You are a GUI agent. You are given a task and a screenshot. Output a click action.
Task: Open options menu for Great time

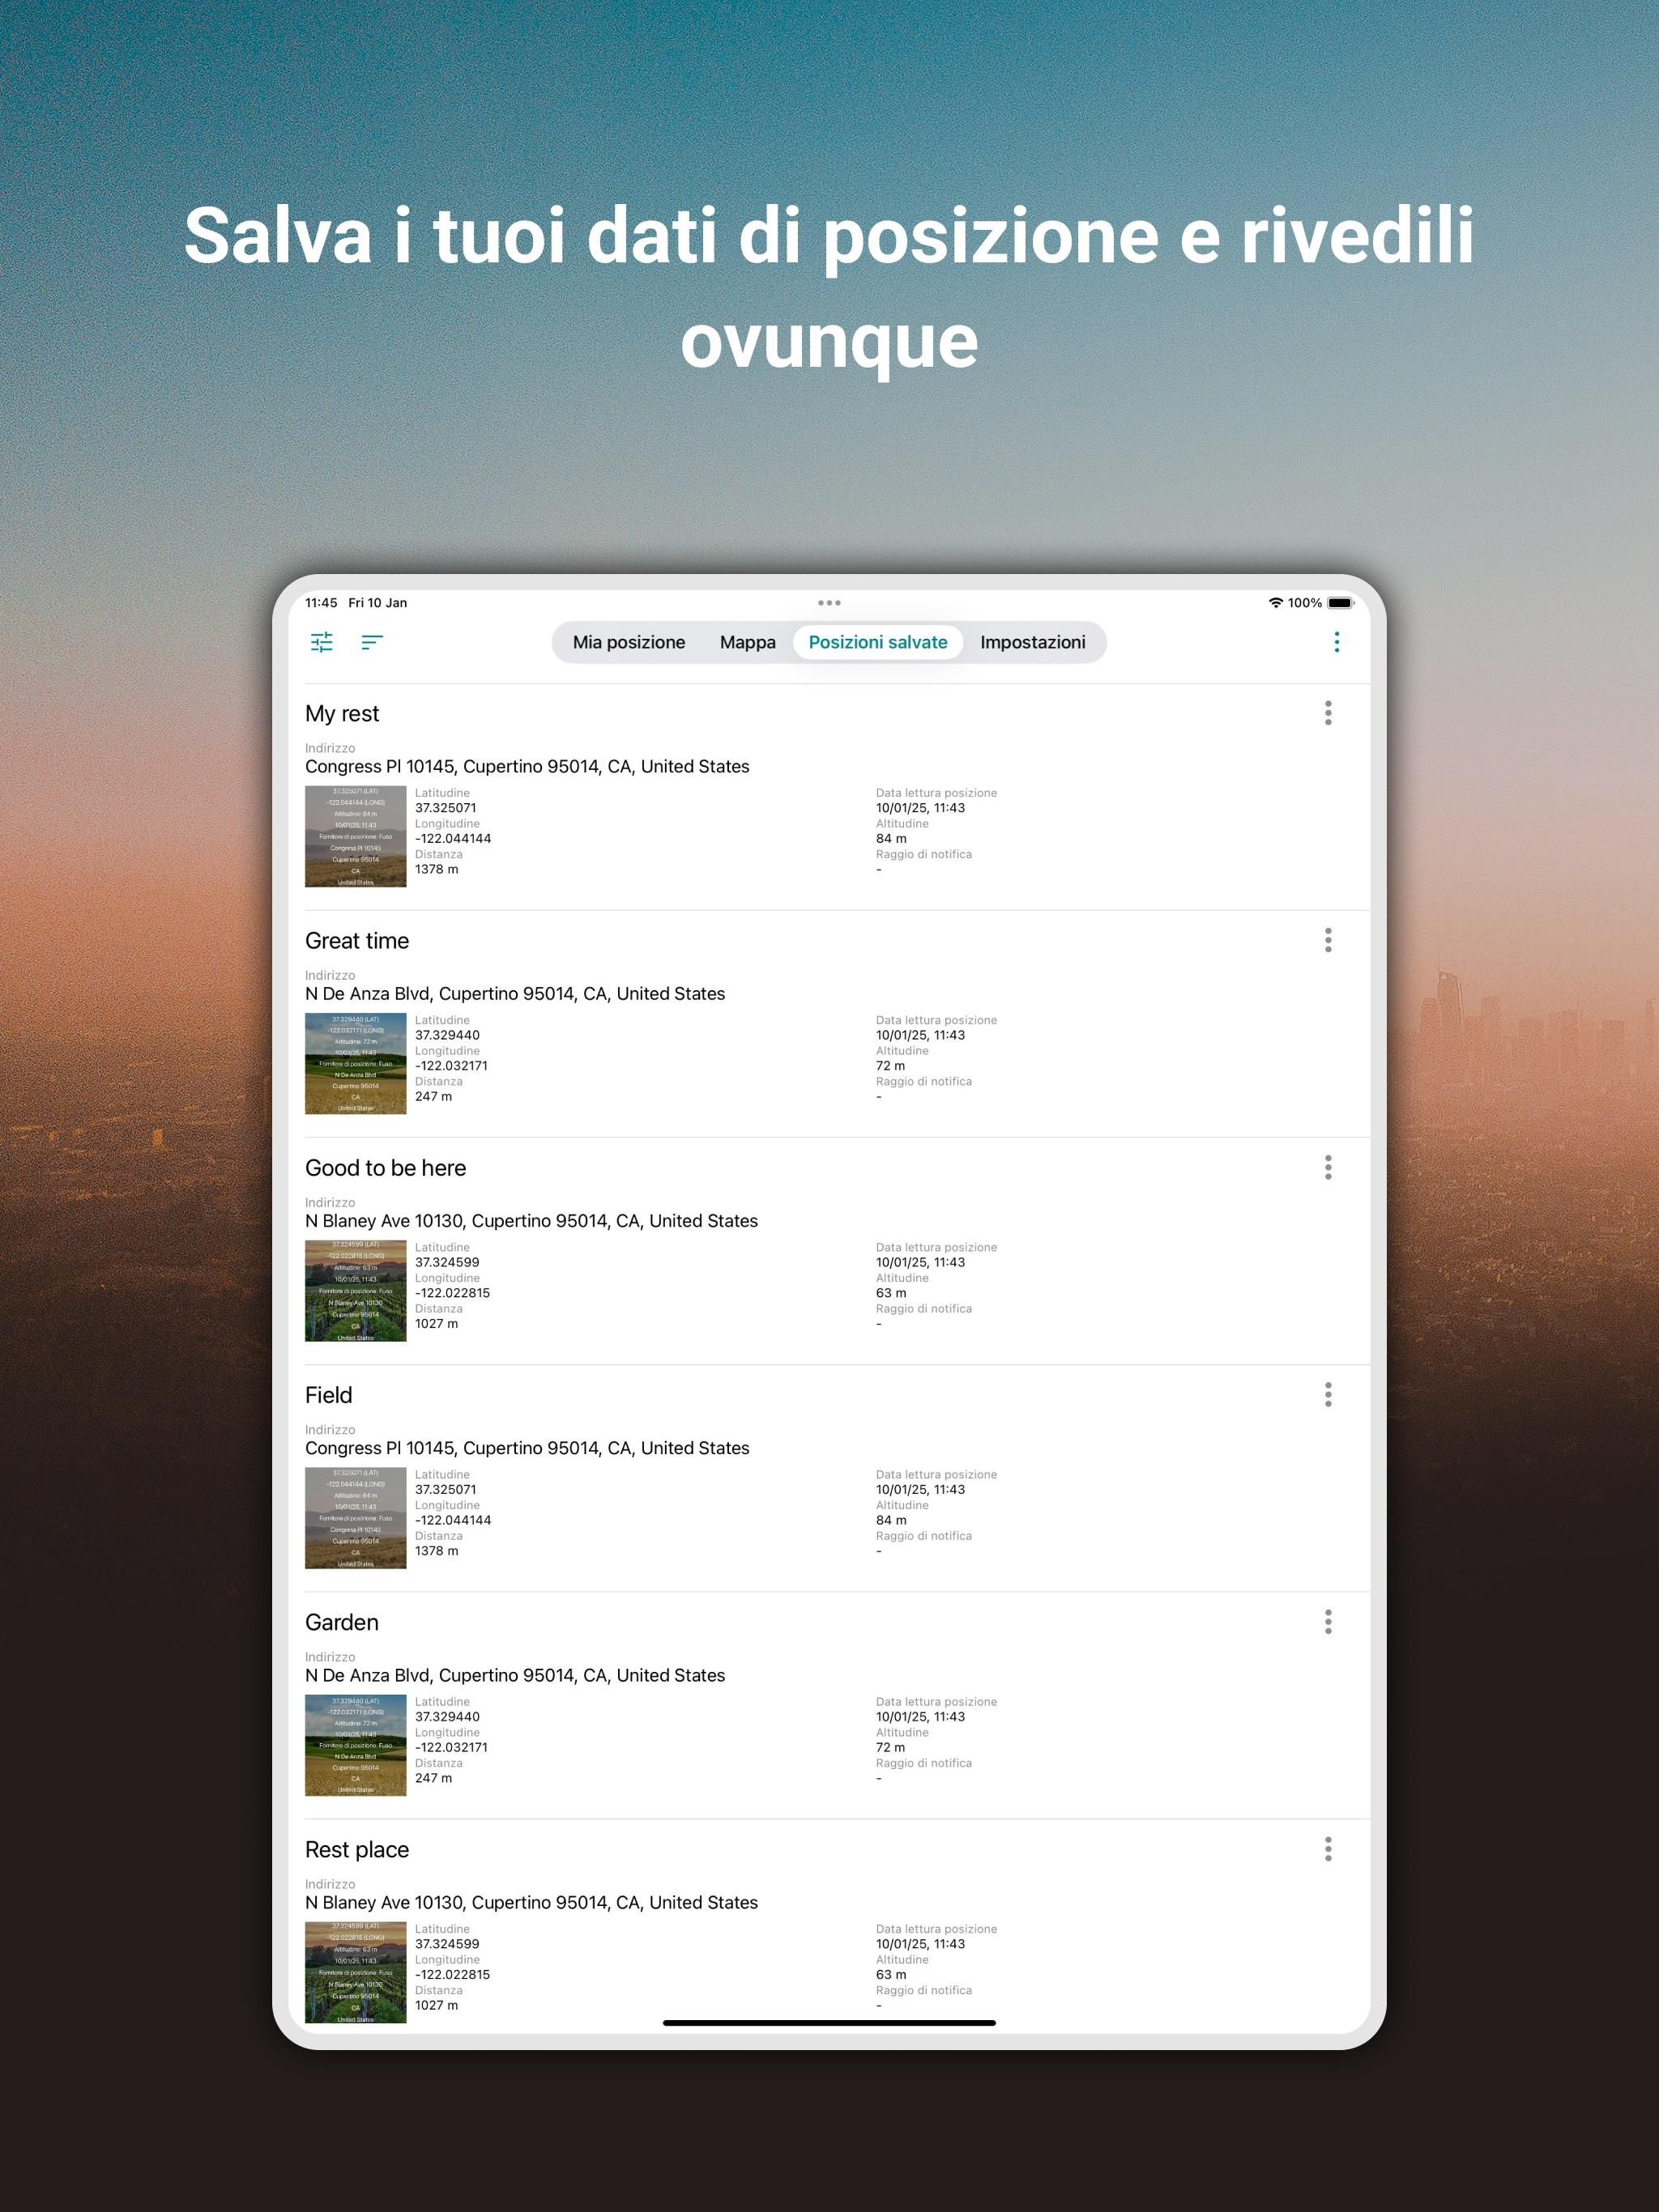(1328, 940)
